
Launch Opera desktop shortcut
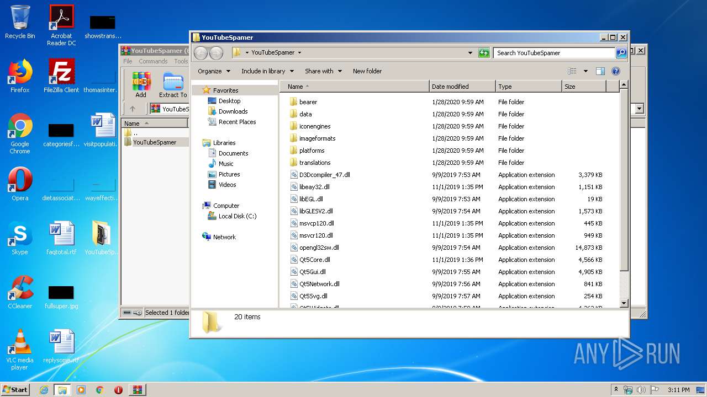point(20,184)
